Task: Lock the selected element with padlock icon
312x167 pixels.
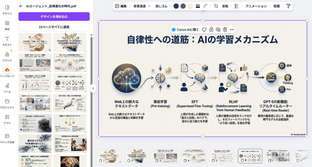Action: (x=211, y=30)
